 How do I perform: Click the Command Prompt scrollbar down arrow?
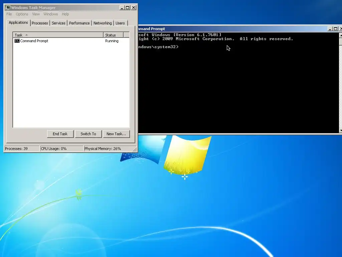pos(340,131)
